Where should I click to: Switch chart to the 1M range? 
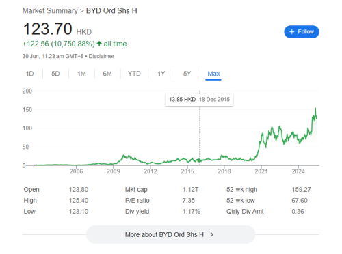pyautogui.click(x=81, y=74)
